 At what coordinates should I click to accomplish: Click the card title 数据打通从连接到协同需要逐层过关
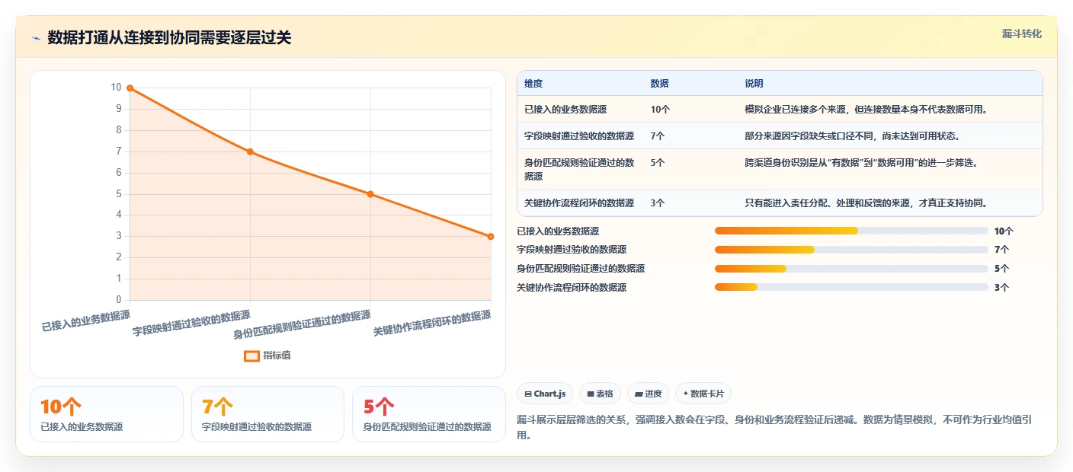[169, 38]
